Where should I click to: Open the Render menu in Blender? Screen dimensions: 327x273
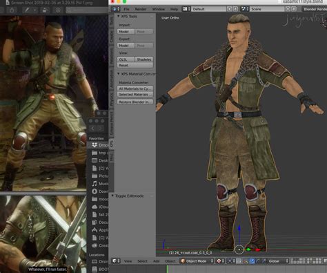coord(141,9)
